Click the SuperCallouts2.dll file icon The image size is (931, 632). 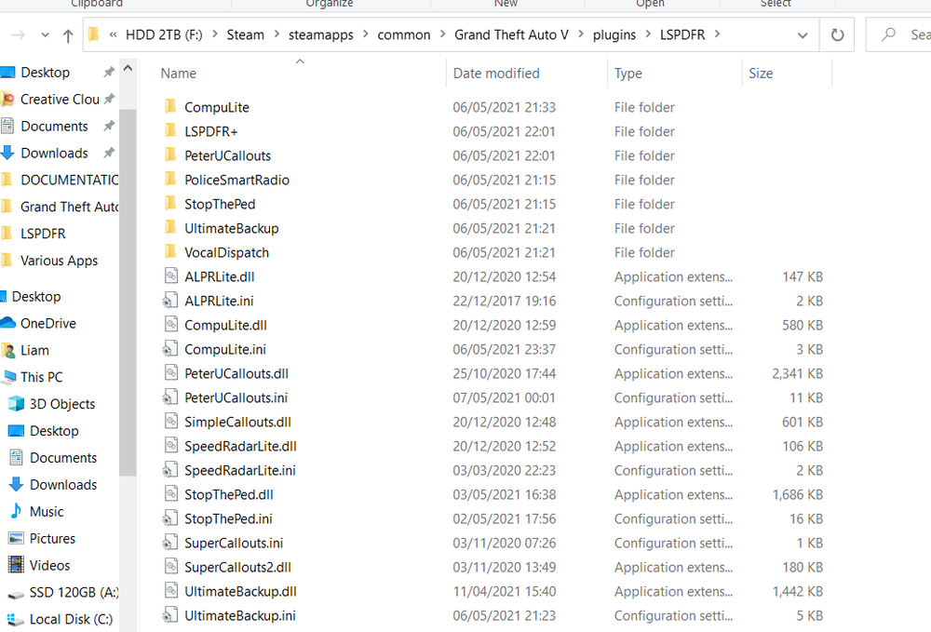(171, 568)
